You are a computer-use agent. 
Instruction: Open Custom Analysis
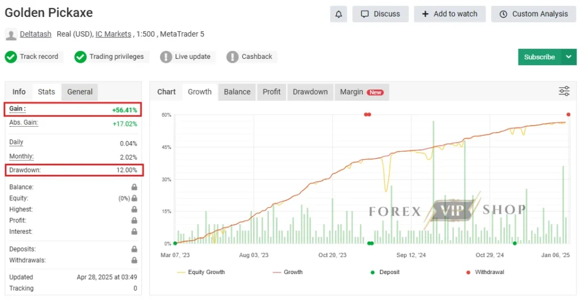[533, 14]
